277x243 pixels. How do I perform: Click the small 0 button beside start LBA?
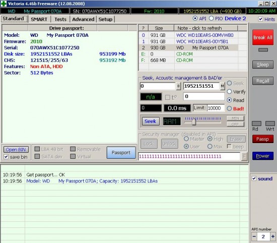178,86
